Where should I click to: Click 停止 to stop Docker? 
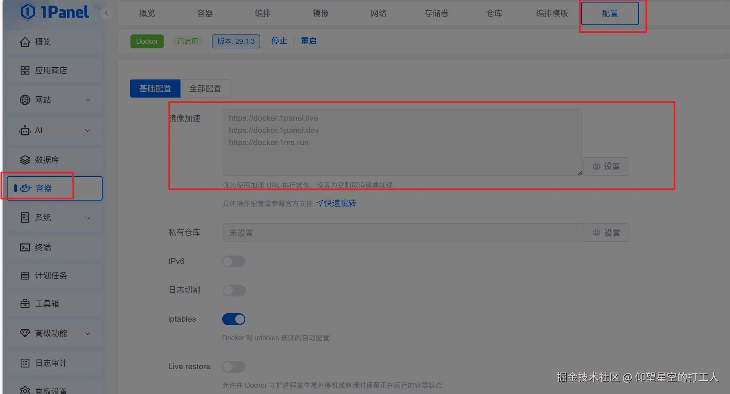coord(279,41)
